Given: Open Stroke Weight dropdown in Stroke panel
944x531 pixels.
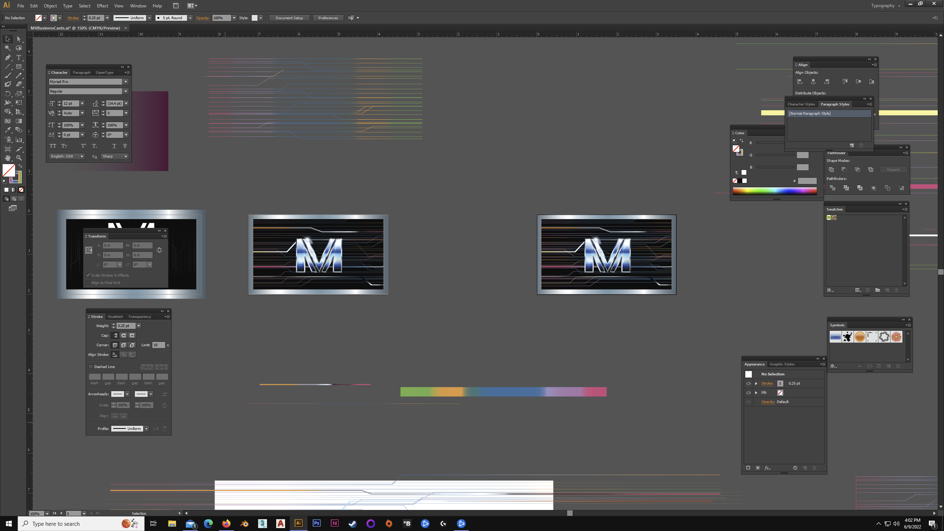Looking at the screenshot, I should [139, 326].
